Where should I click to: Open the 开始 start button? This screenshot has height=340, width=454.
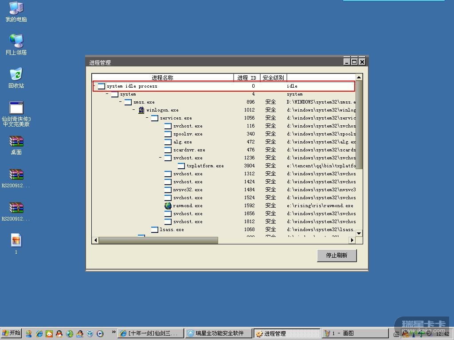pos(12,333)
